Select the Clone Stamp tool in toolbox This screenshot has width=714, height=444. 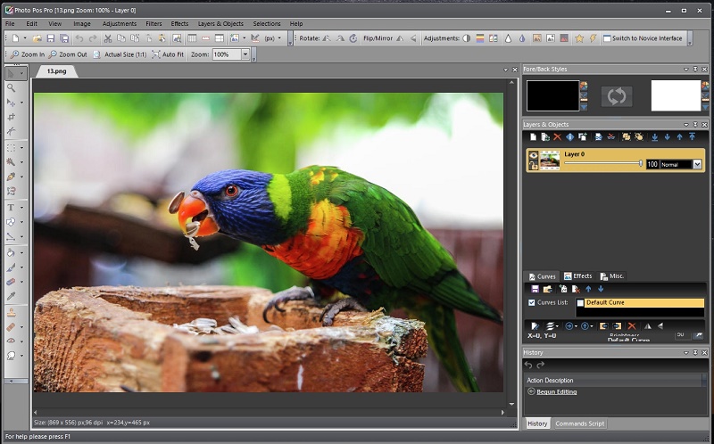point(11,313)
